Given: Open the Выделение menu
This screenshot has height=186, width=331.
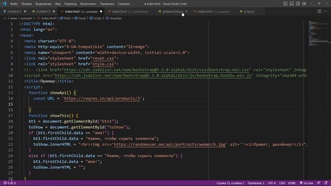Looking at the screenshot, I should 43,4.
